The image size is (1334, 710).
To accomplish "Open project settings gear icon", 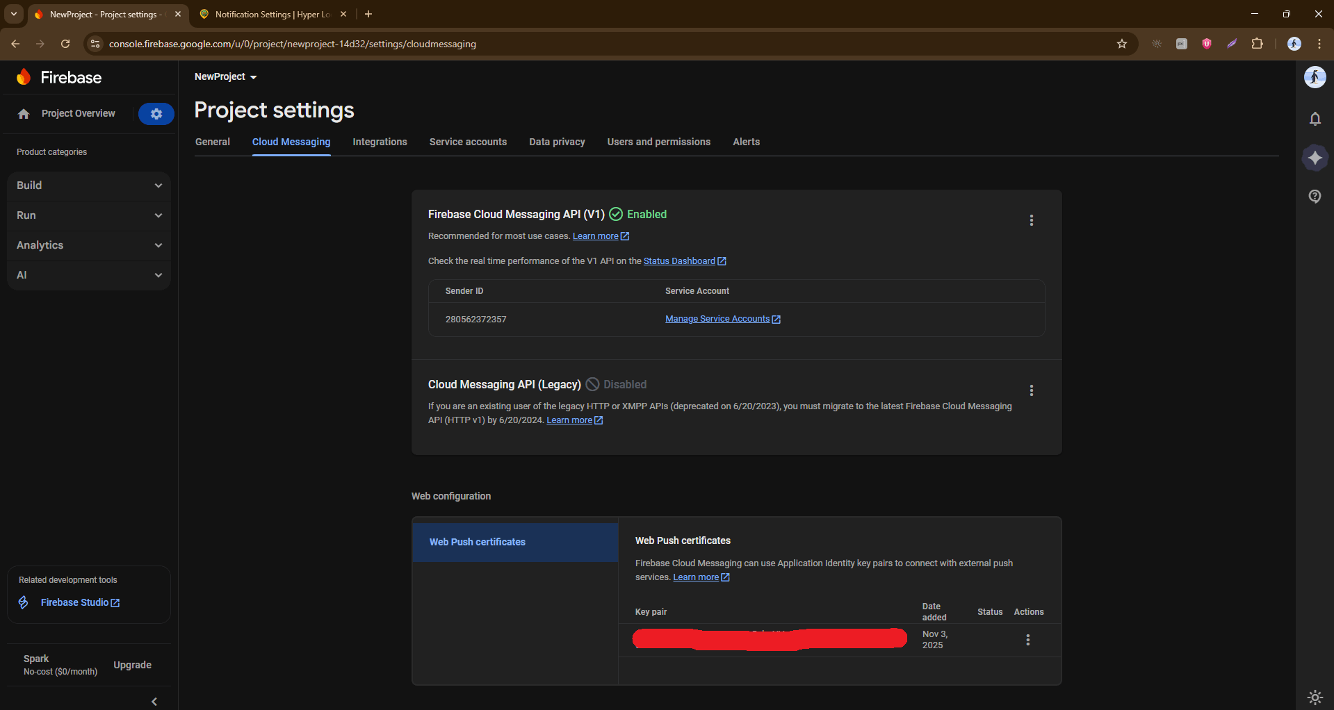I will (156, 114).
